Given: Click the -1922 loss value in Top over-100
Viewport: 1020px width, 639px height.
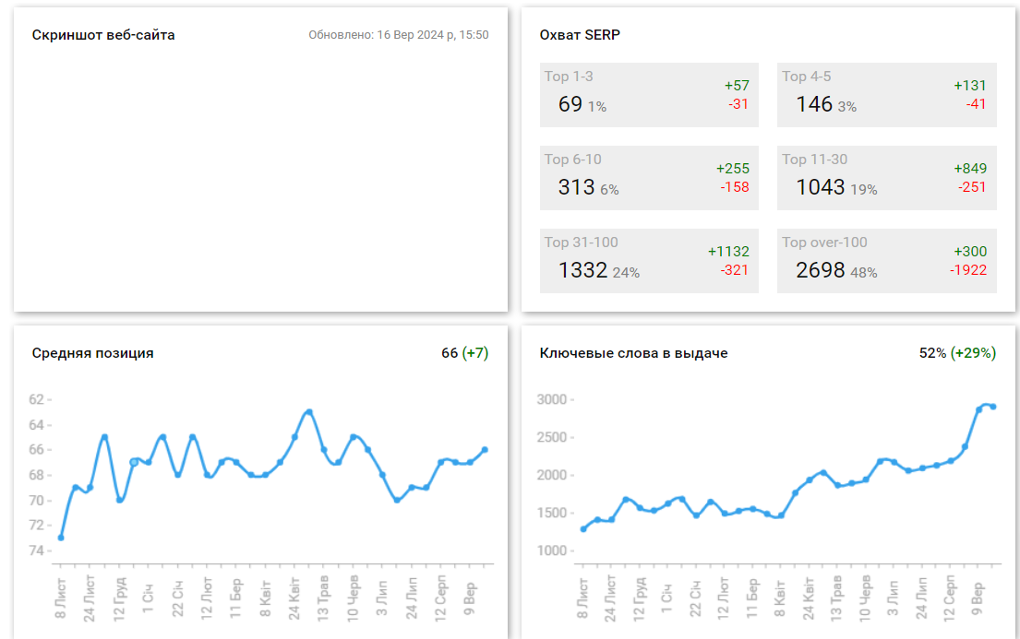Looking at the screenshot, I should tap(967, 270).
